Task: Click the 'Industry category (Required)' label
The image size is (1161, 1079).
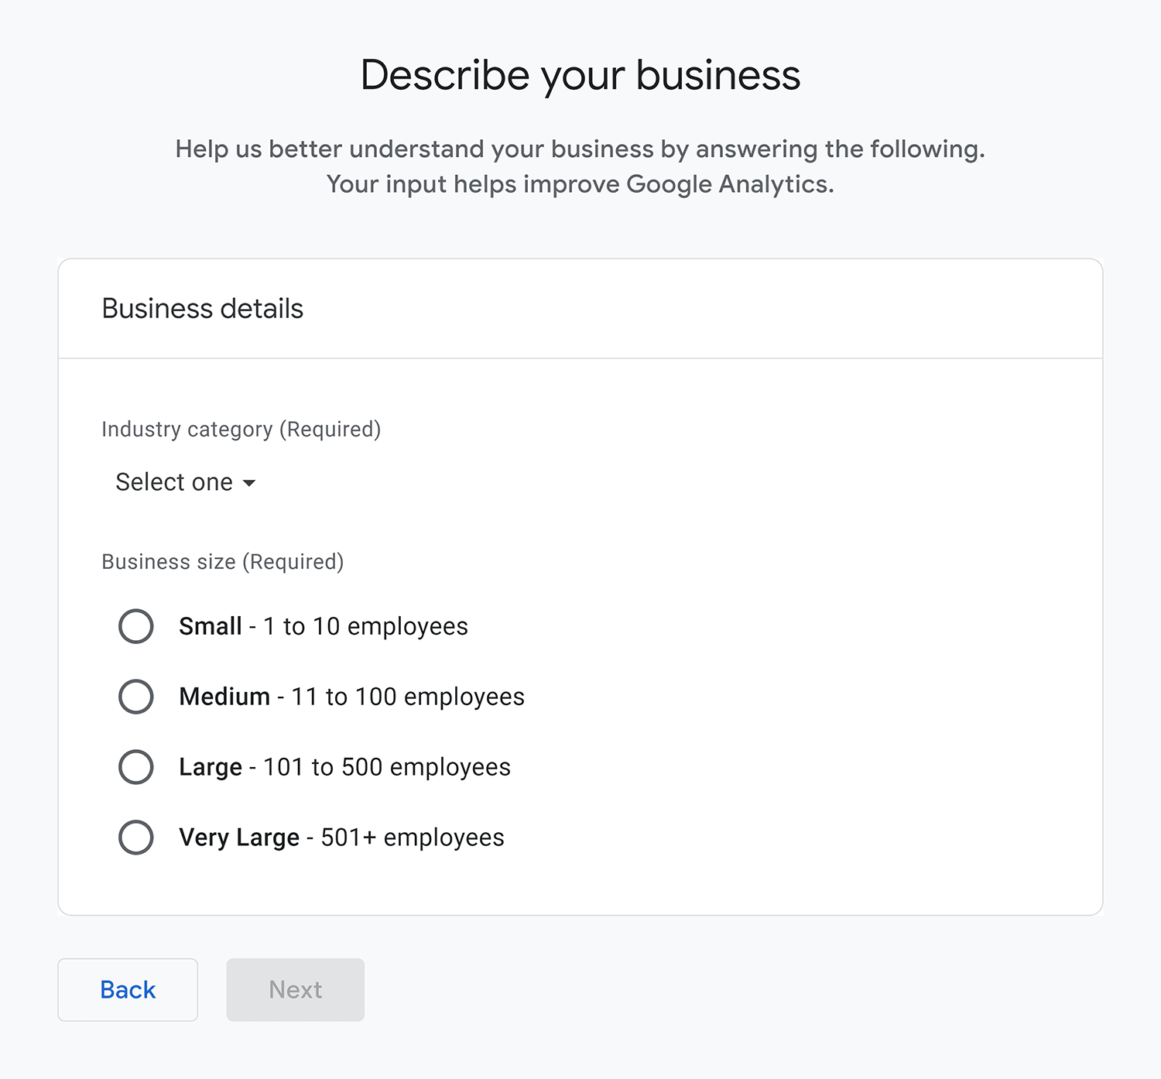Action: [241, 430]
